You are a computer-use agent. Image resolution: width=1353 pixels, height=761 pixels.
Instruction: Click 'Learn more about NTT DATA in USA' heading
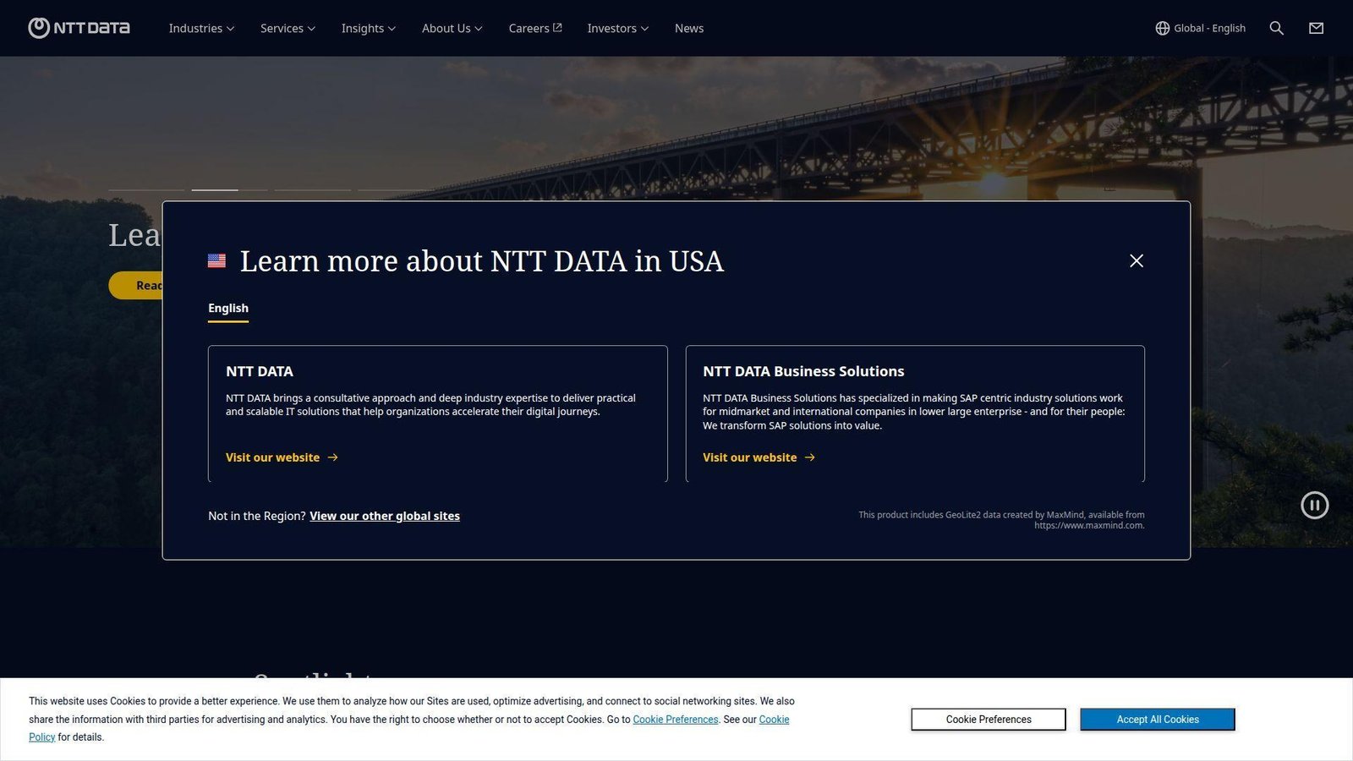point(482,261)
